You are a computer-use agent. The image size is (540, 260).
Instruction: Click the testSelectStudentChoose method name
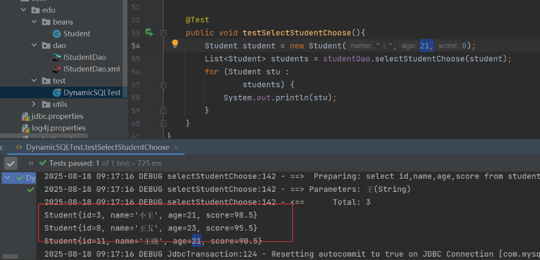pyautogui.click(x=297, y=33)
